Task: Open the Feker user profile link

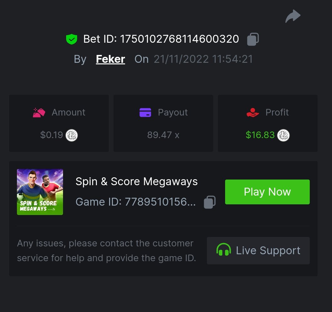Action: (x=110, y=59)
